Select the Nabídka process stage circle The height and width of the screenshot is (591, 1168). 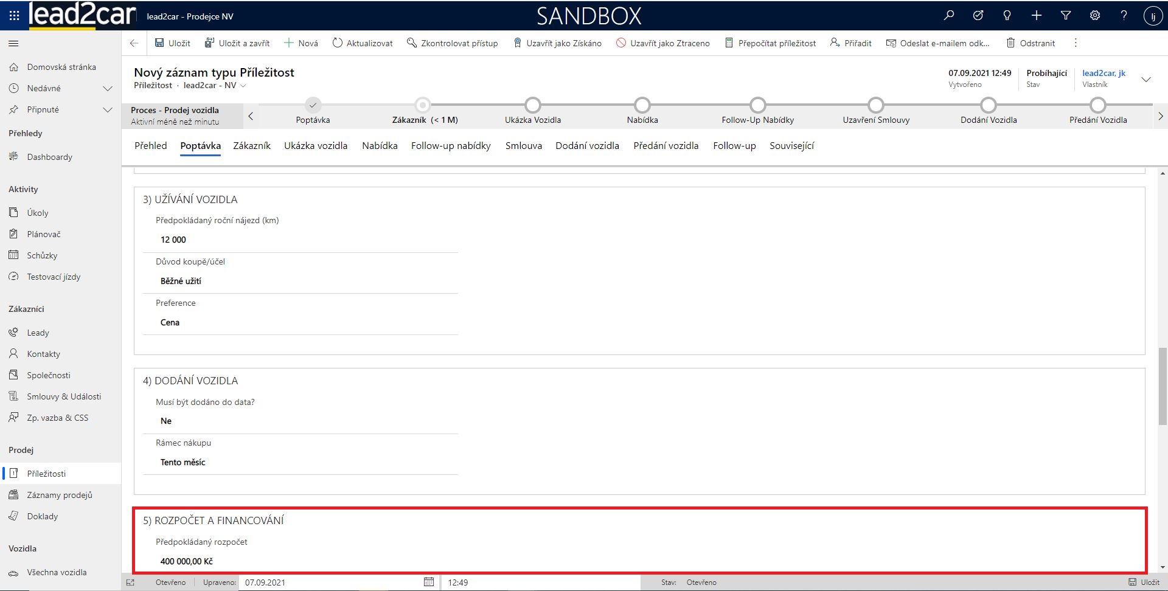point(642,106)
